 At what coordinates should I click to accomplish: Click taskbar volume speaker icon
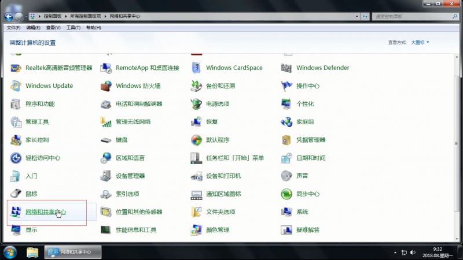click(x=413, y=252)
